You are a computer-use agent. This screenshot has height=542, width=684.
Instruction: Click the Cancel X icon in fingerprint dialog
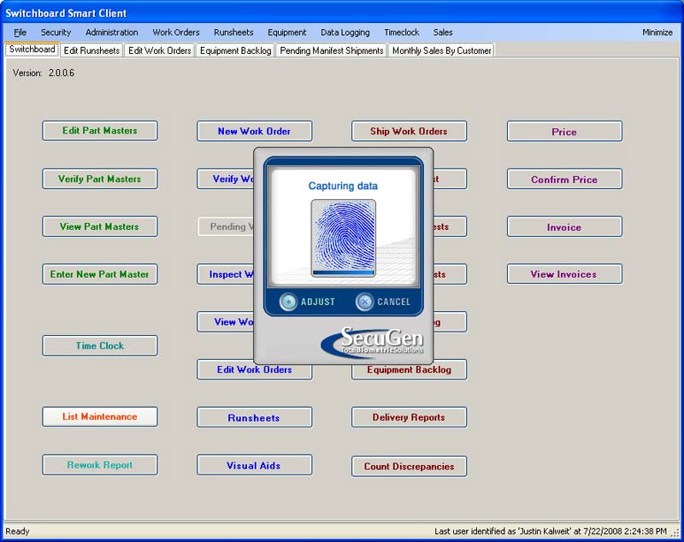point(365,302)
